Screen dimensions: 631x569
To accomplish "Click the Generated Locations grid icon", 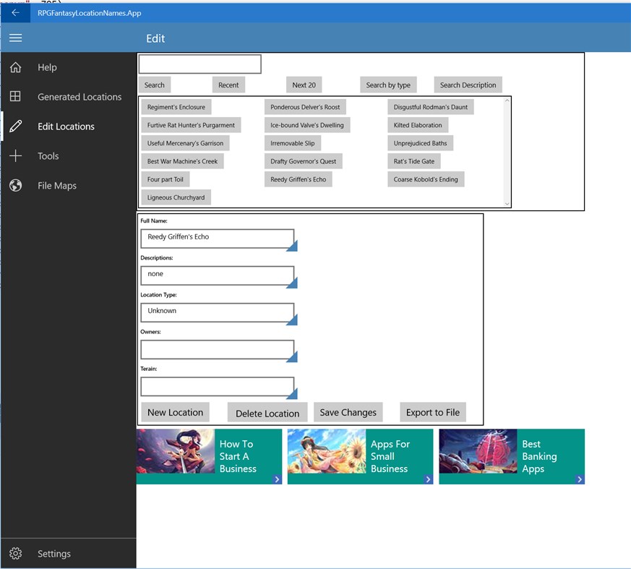I will [14, 96].
